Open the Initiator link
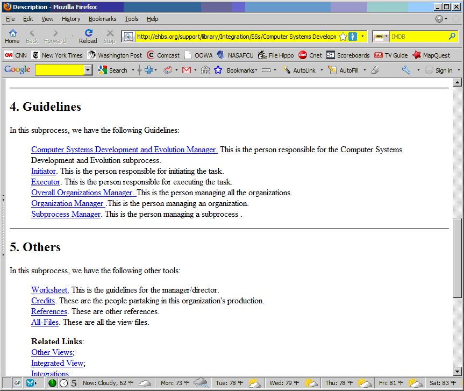The width and height of the screenshot is (464, 391). [x=44, y=171]
